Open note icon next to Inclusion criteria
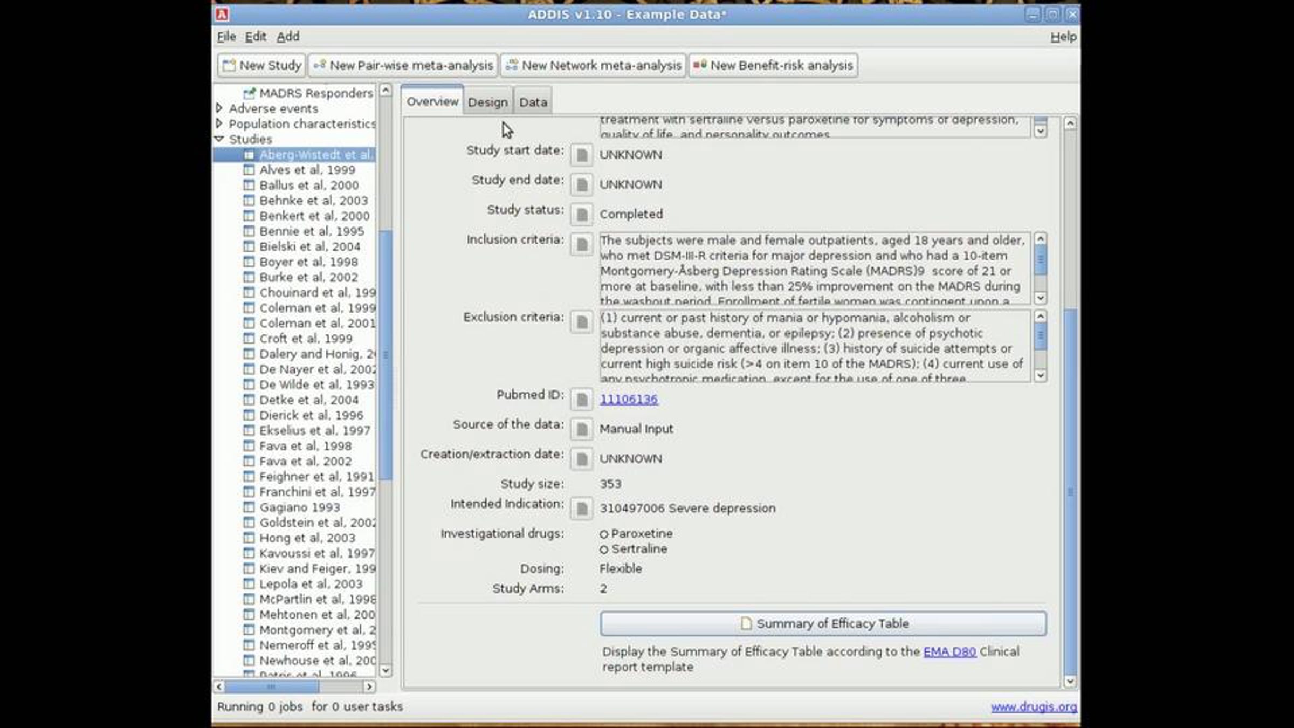 581,244
